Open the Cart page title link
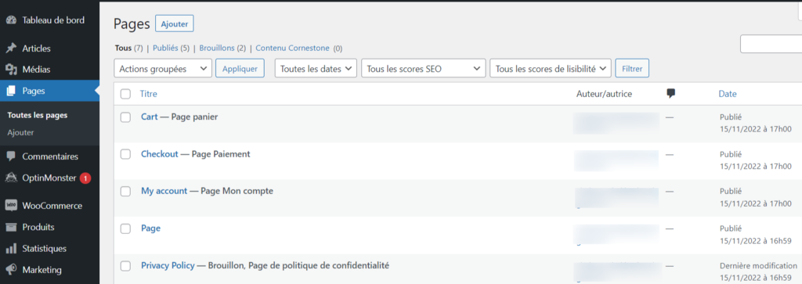Viewport: 802px width, 284px height. pos(150,117)
